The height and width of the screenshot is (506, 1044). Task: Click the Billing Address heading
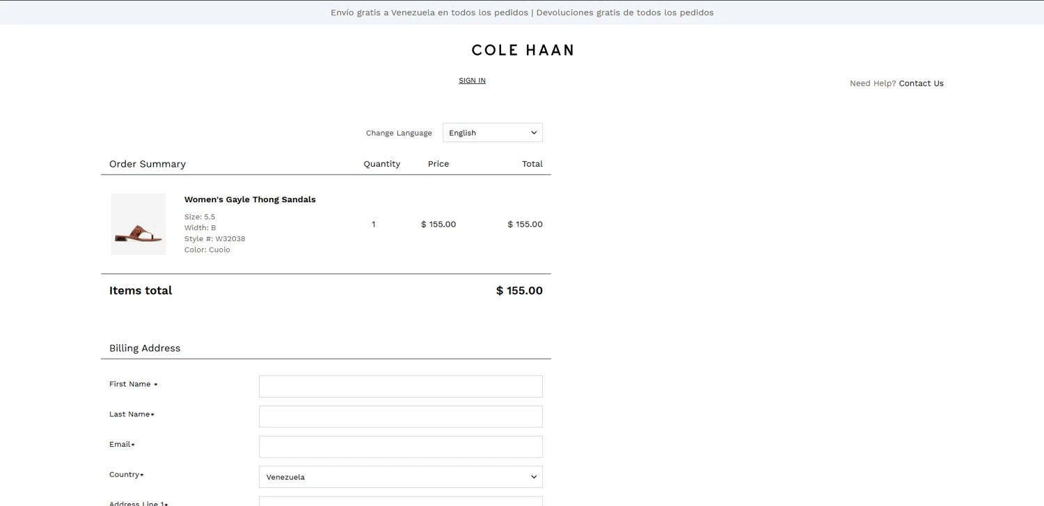point(145,348)
